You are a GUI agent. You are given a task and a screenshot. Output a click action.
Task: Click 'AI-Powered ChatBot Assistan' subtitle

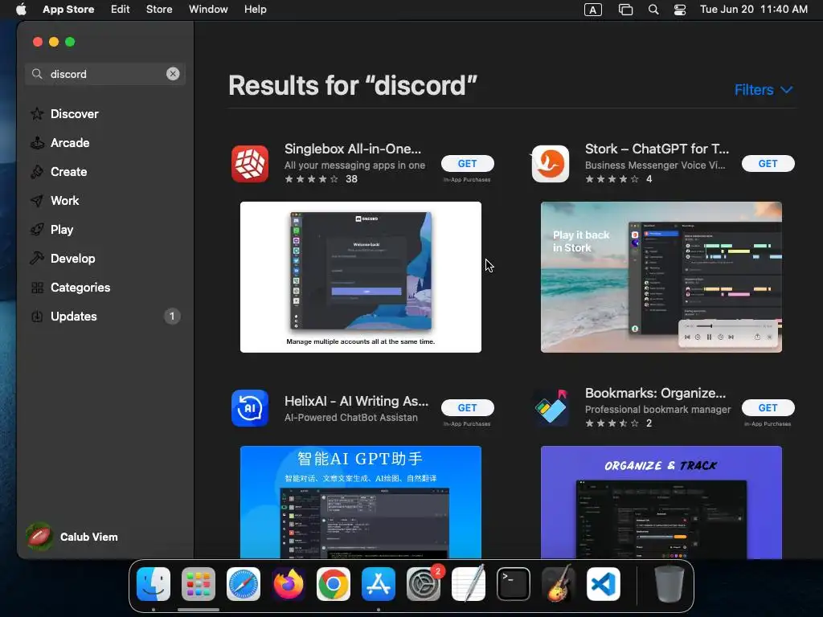pos(351,418)
